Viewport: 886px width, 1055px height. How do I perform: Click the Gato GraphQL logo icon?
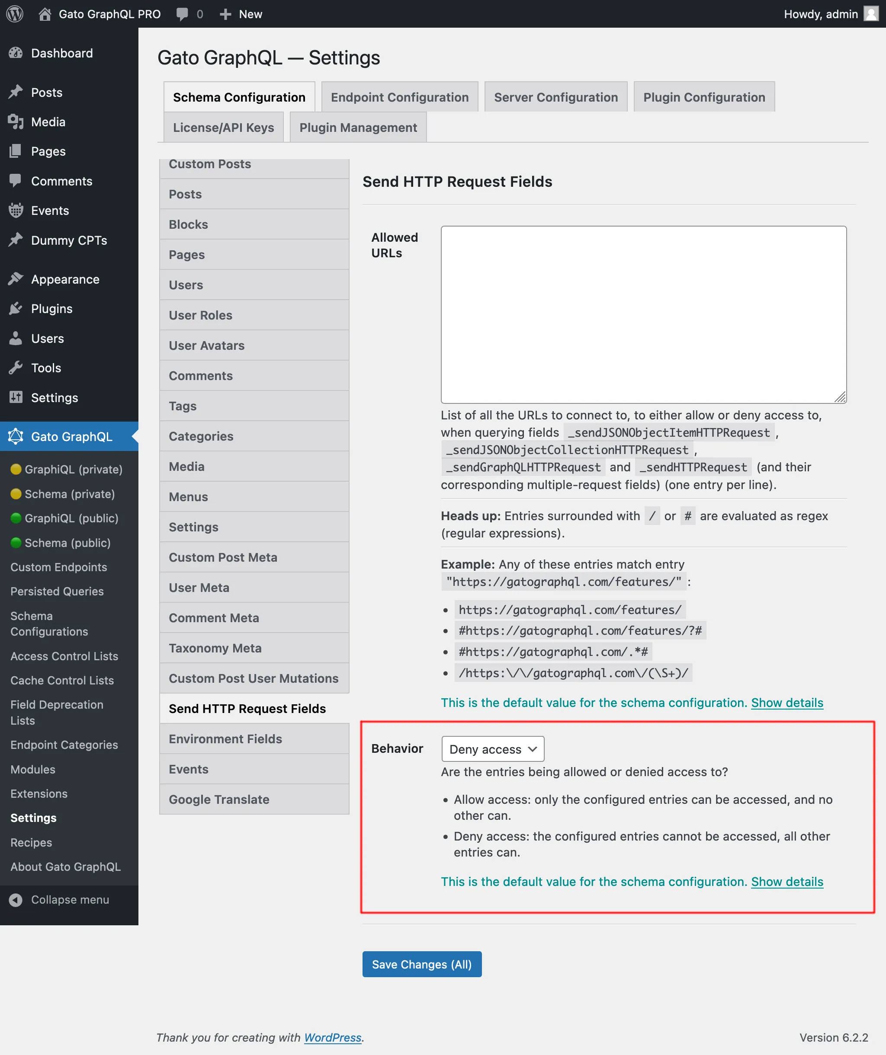(16, 436)
